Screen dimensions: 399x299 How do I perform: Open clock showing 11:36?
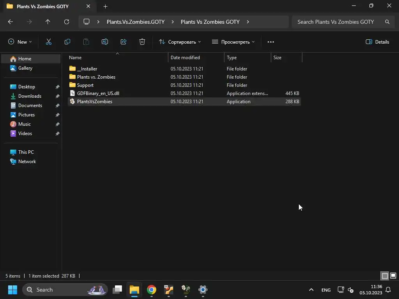371,290
